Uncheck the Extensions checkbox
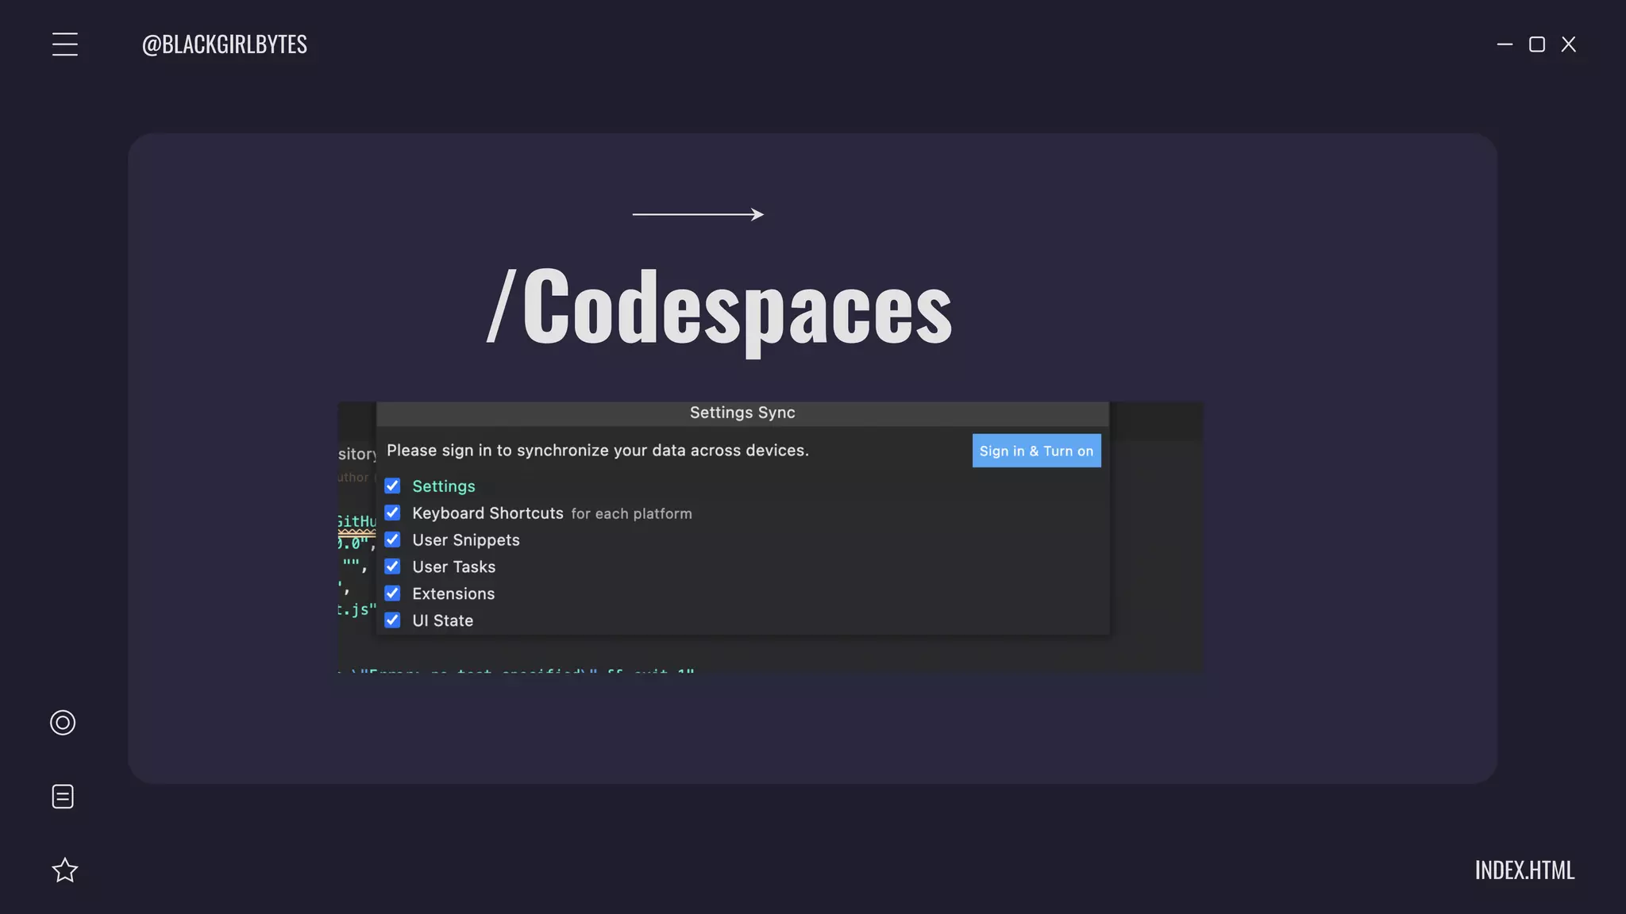This screenshot has height=914, width=1626. point(392,593)
